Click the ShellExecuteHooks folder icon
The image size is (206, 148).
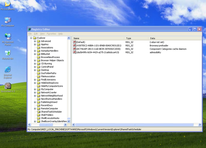pyautogui.click(x=38, y=118)
